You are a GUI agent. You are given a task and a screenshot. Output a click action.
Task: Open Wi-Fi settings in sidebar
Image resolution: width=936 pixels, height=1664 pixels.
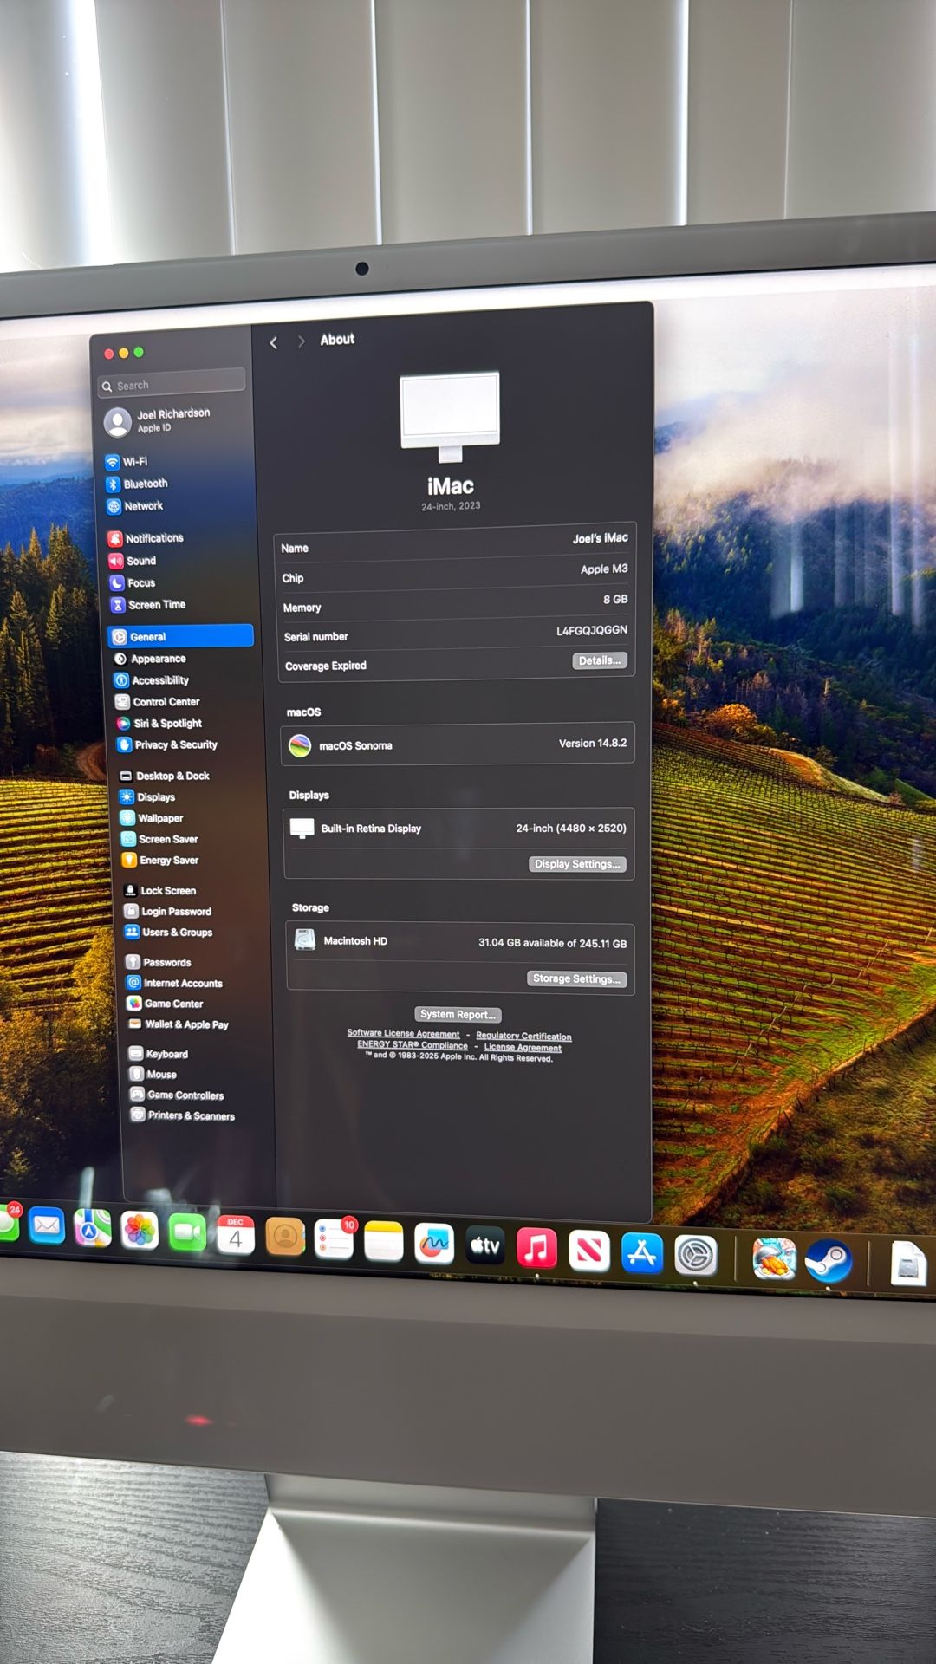click(x=134, y=462)
